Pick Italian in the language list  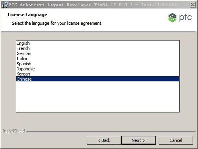(97, 59)
